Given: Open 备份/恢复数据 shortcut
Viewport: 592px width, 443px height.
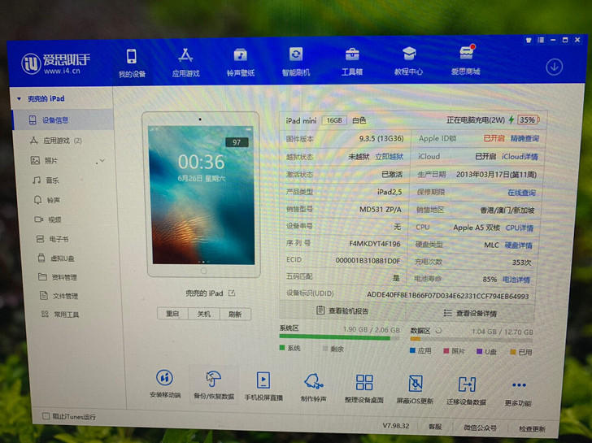Looking at the screenshot, I should point(214,385).
